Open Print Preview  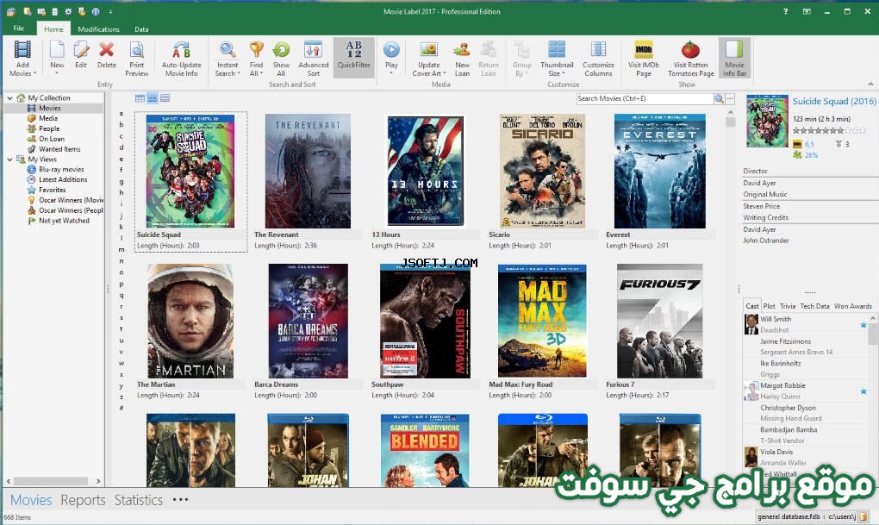coord(137,59)
